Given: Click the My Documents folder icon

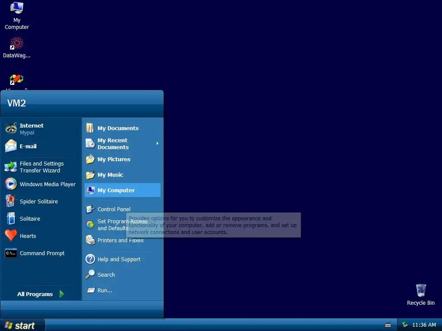Looking at the screenshot, I should (x=90, y=128).
